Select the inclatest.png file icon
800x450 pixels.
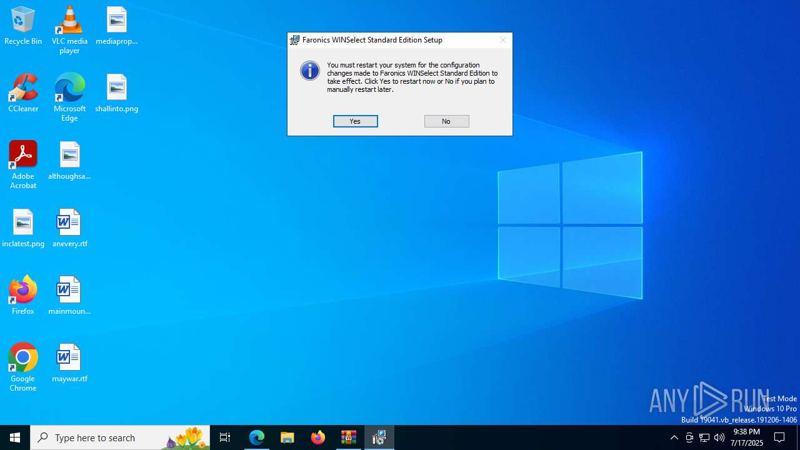[x=23, y=228]
